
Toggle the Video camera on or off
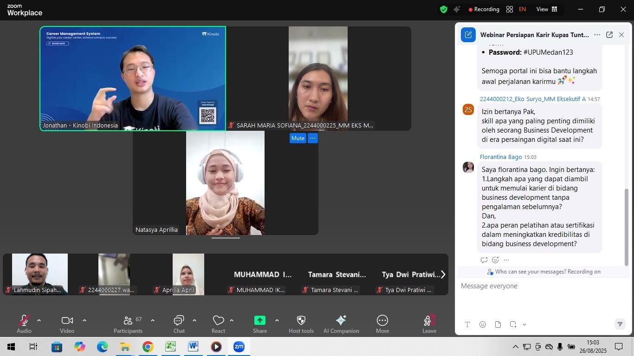pyautogui.click(x=67, y=324)
